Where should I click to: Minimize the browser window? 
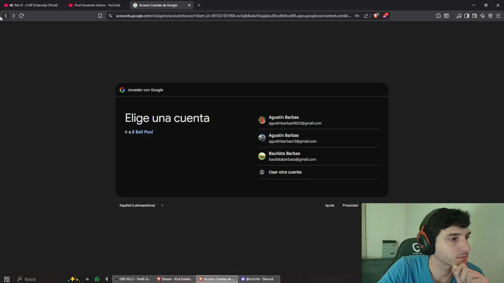click(474, 5)
